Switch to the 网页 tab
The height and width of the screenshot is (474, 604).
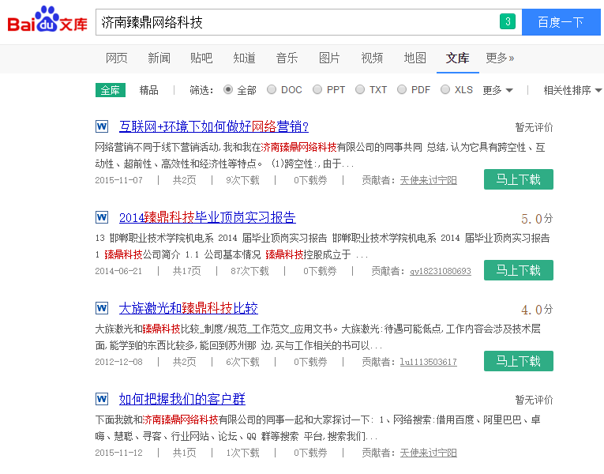pos(116,58)
